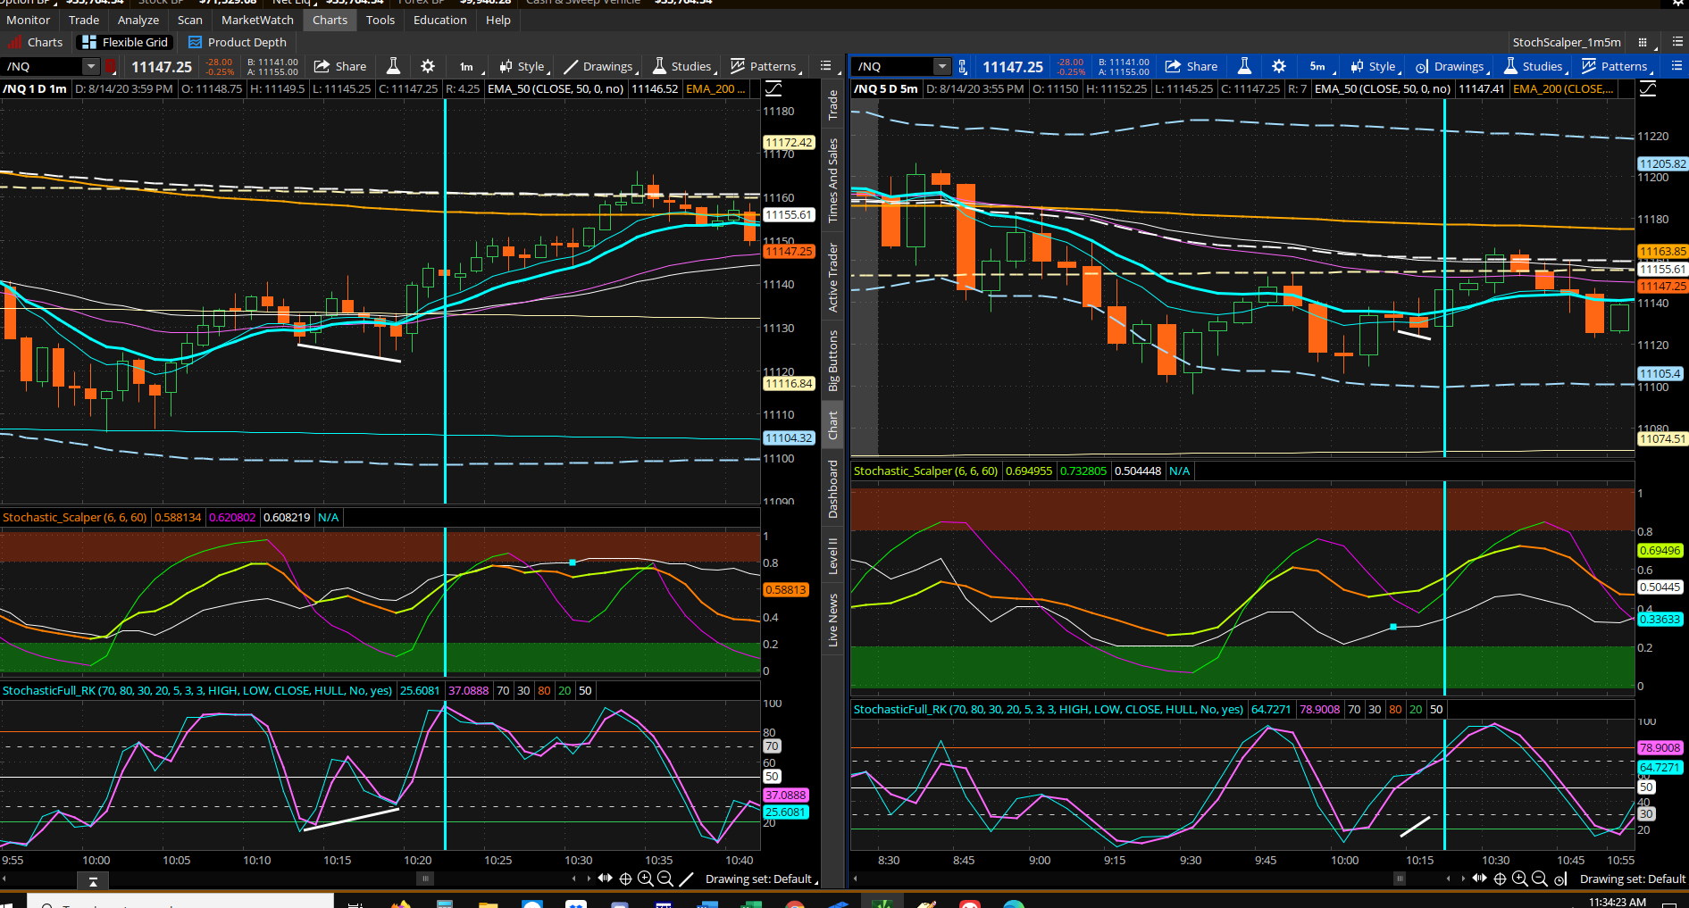Switch to the MarketWatch tab
The height and width of the screenshot is (908, 1689).
coord(257,20)
